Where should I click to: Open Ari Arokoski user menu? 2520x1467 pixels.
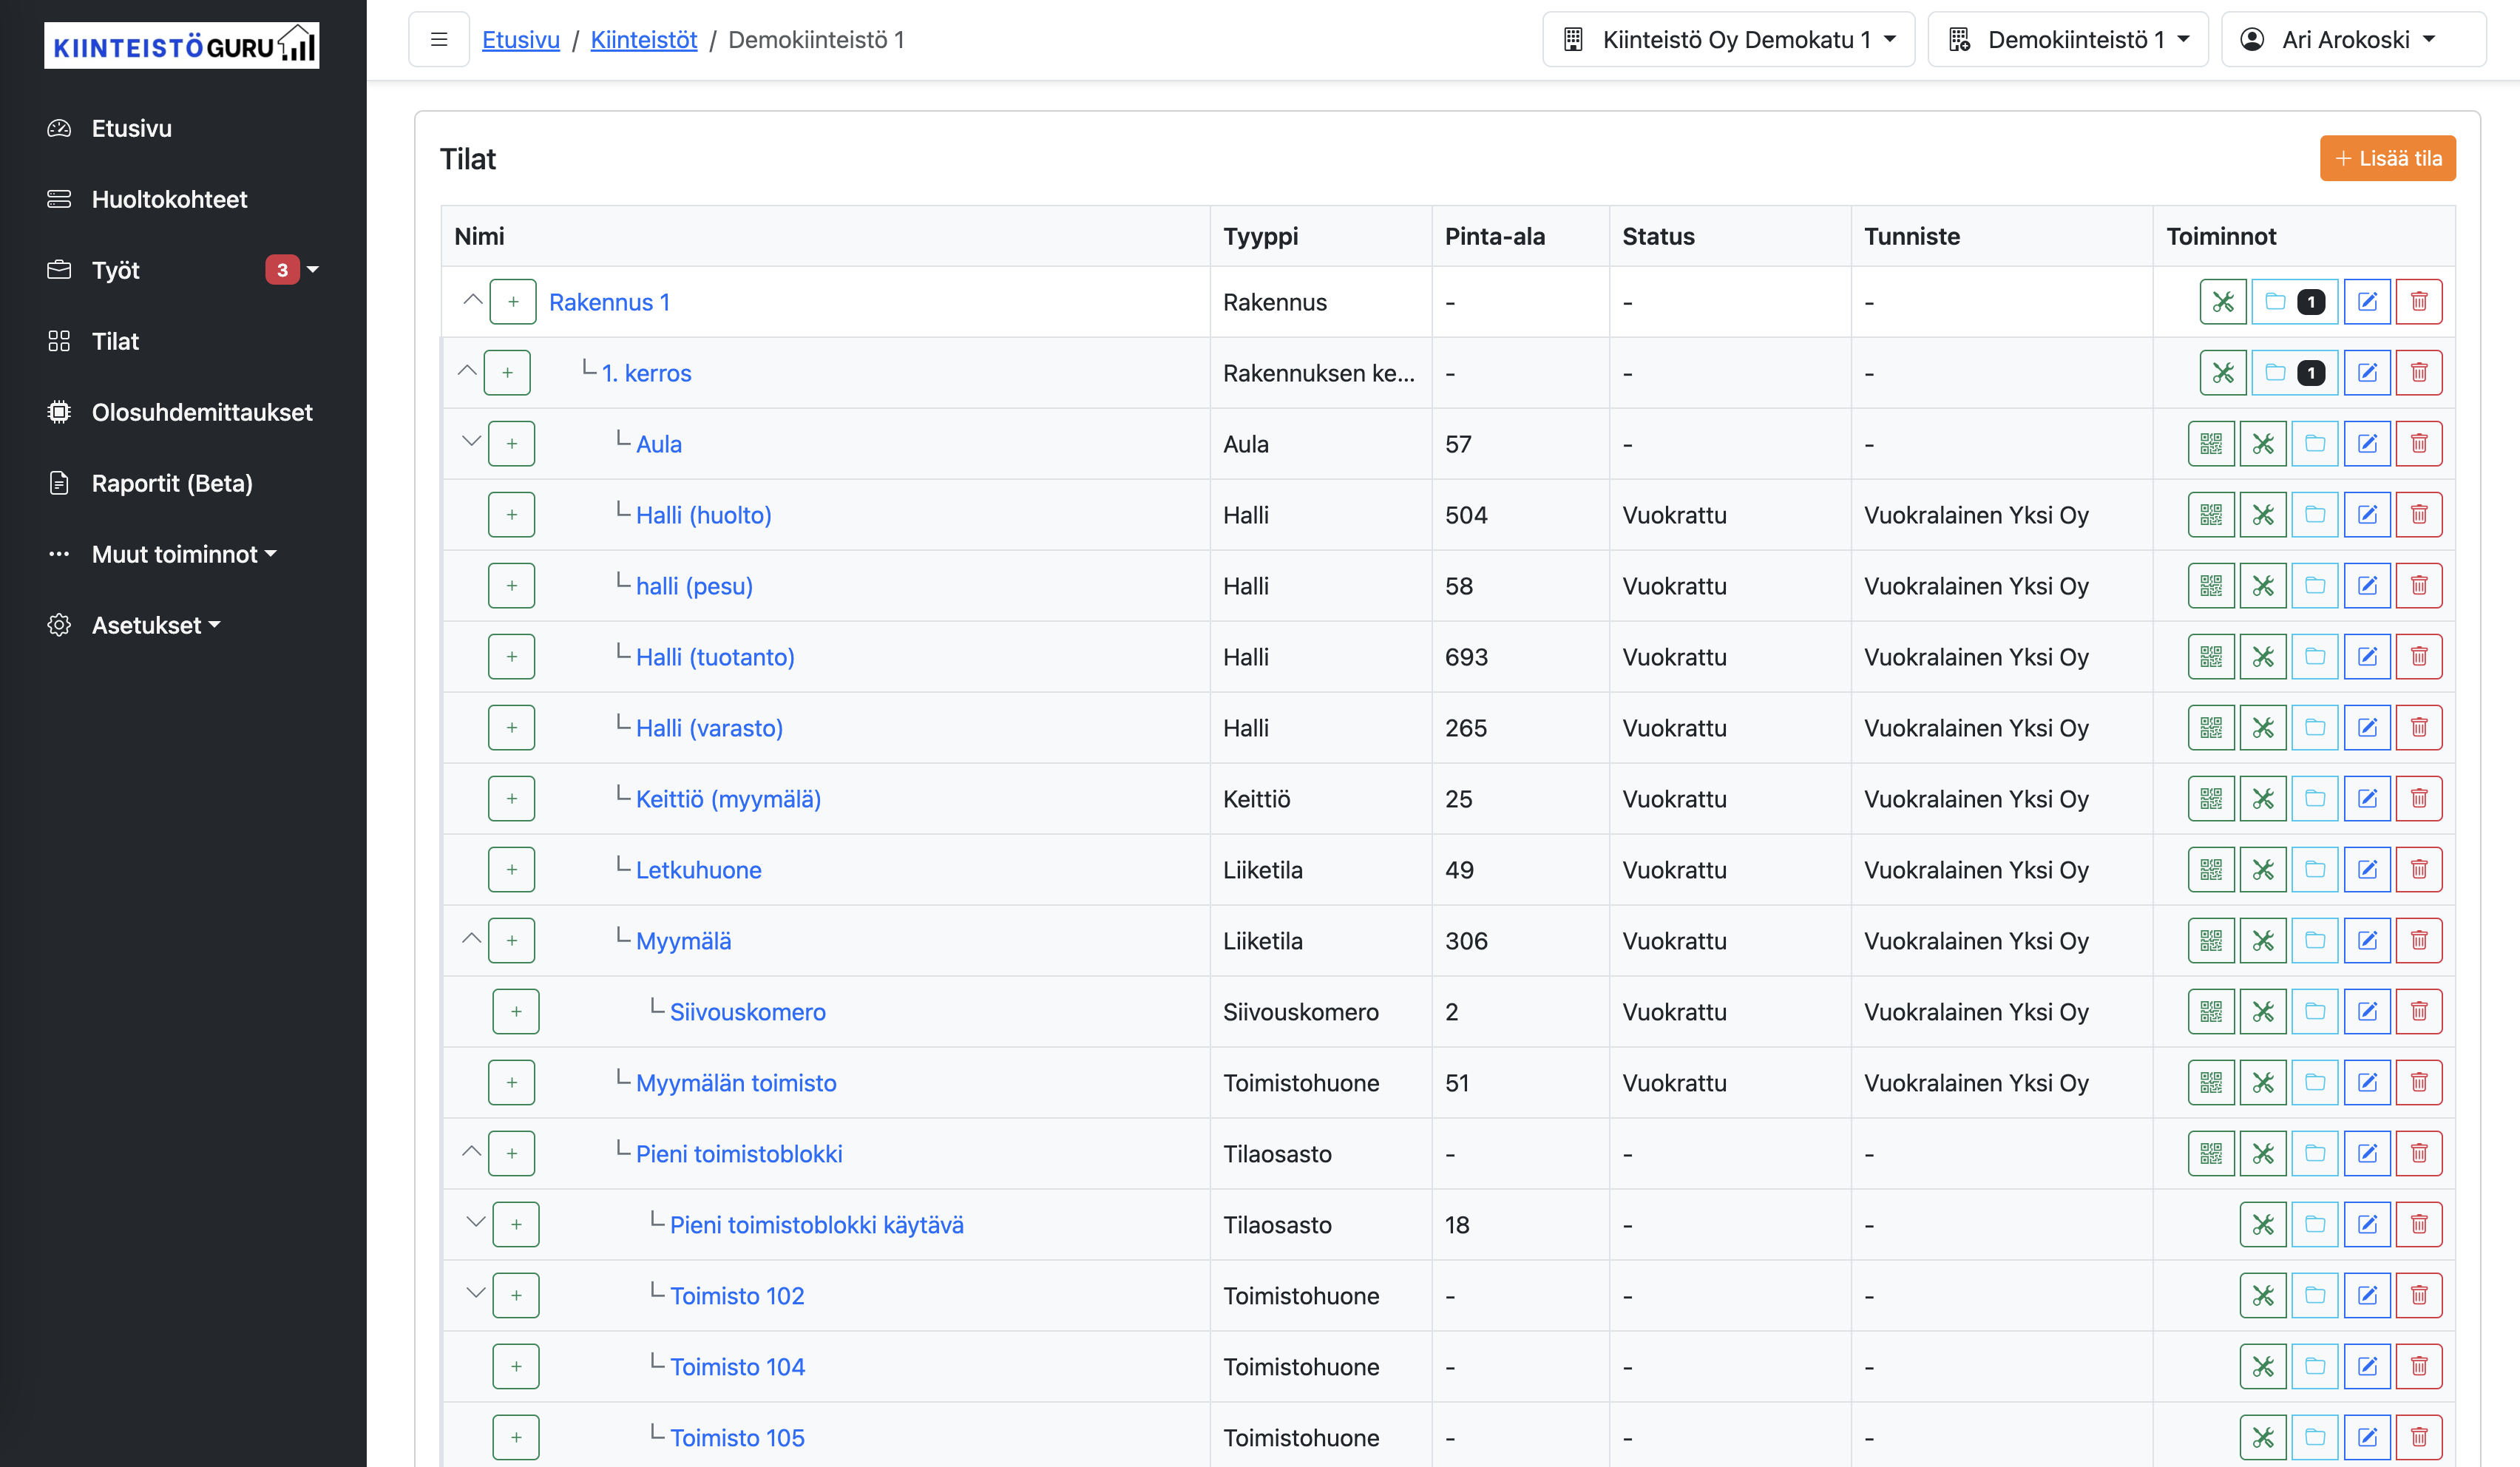pyautogui.click(x=2352, y=39)
